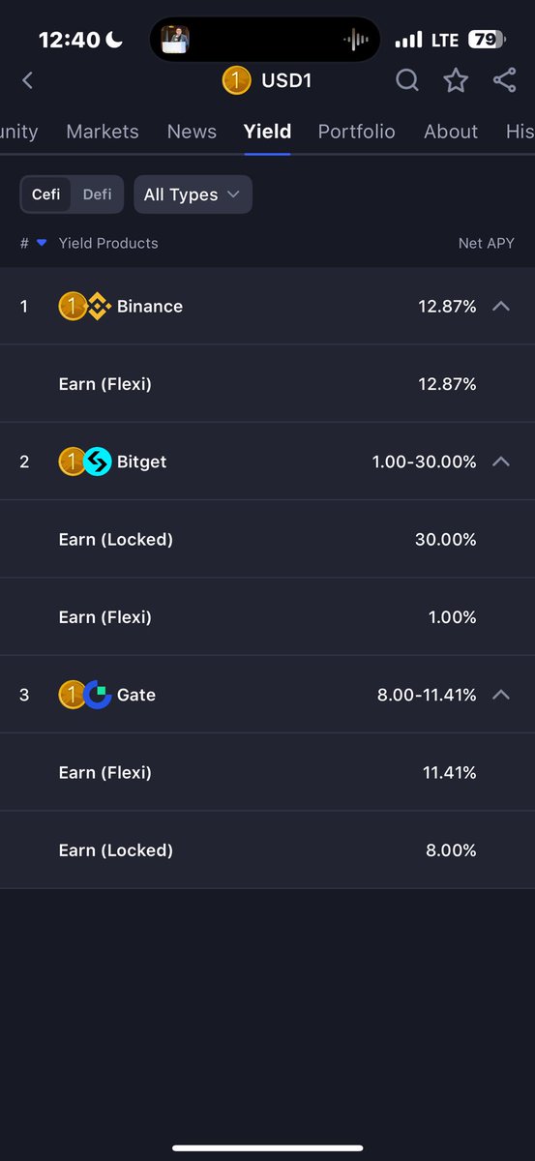Switch to the Markets tab
Image resolution: width=535 pixels, height=1161 pixels.
click(x=103, y=132)
